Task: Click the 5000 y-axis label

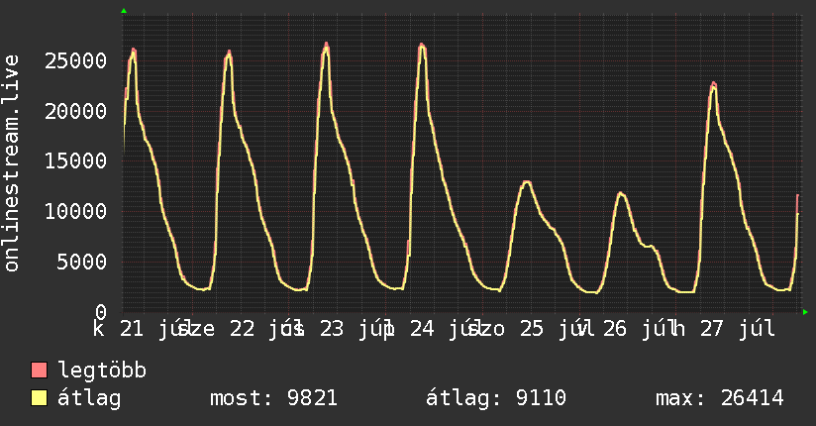Action: coord(82,262)
